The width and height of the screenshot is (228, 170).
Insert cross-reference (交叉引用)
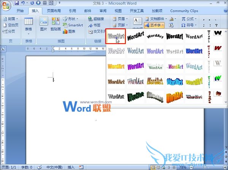(97, 31)
